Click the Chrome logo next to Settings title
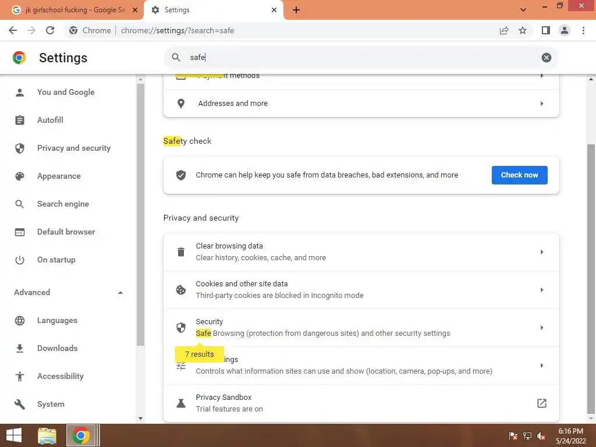The width and height of the screenshot is (596, 447). (x=19, y=58)
